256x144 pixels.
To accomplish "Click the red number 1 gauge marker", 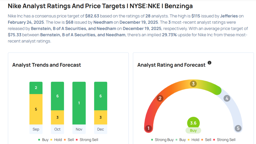I will (x=148, y=128).
